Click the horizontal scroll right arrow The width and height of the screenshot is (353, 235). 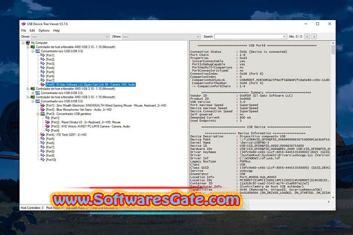[x=328, y=202]
